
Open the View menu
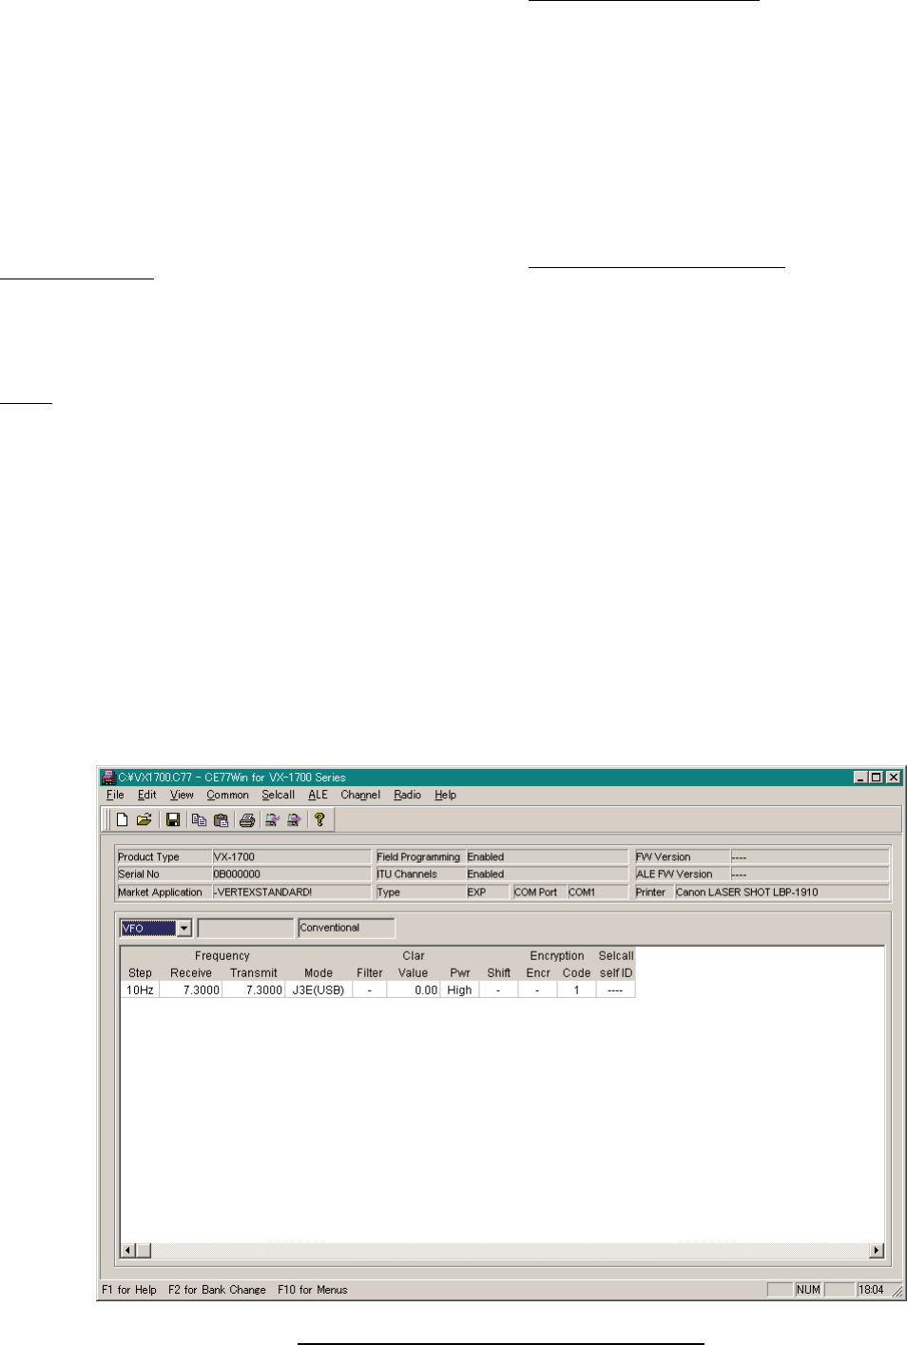pos(182,795)
